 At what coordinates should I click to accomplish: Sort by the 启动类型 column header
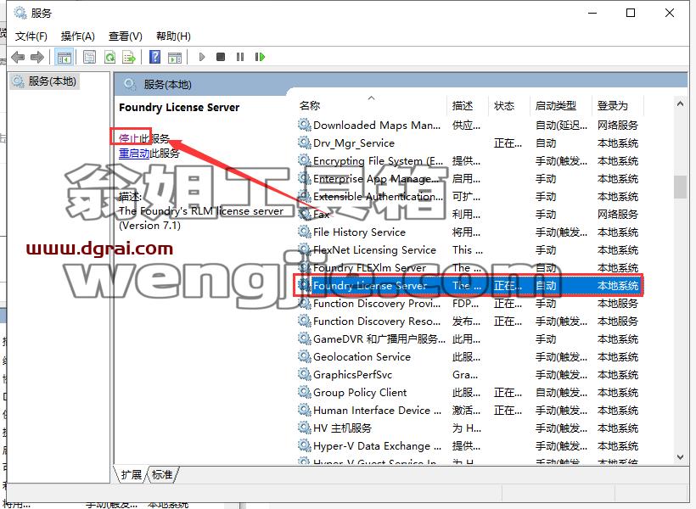click(x=556, y=105)
